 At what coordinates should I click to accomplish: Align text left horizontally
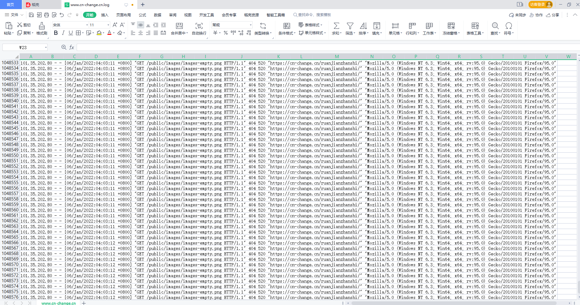(133, 33)
